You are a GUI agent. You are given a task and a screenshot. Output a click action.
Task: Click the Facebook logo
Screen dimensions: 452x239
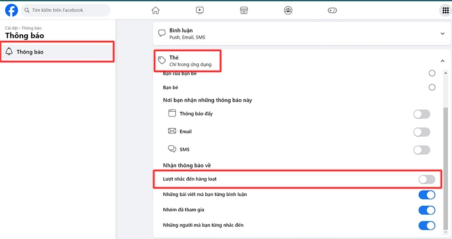pyautogui.click(x=11, y=10)
